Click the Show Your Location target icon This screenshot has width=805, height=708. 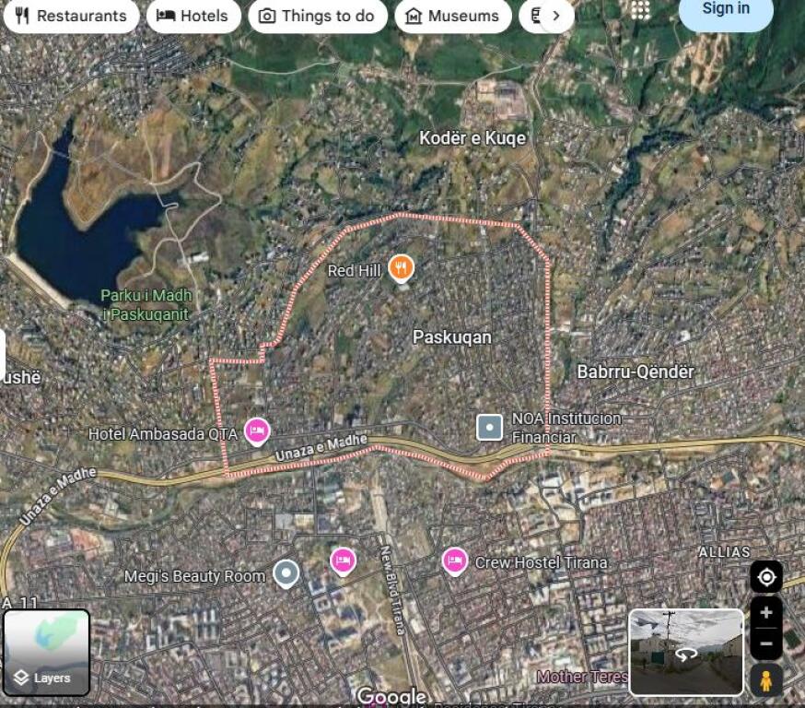point(767,576)
